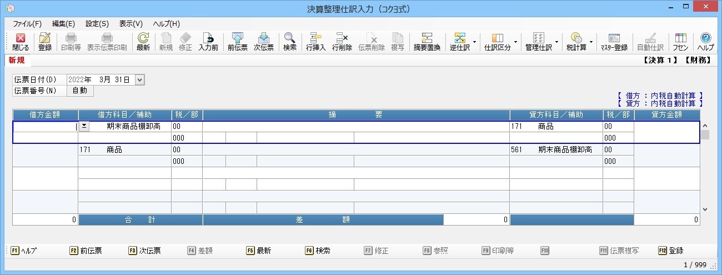Click the F12 登録 function key button
Image resolution: width=722 pixels, height=275 pixels.
tap(671, 251)
